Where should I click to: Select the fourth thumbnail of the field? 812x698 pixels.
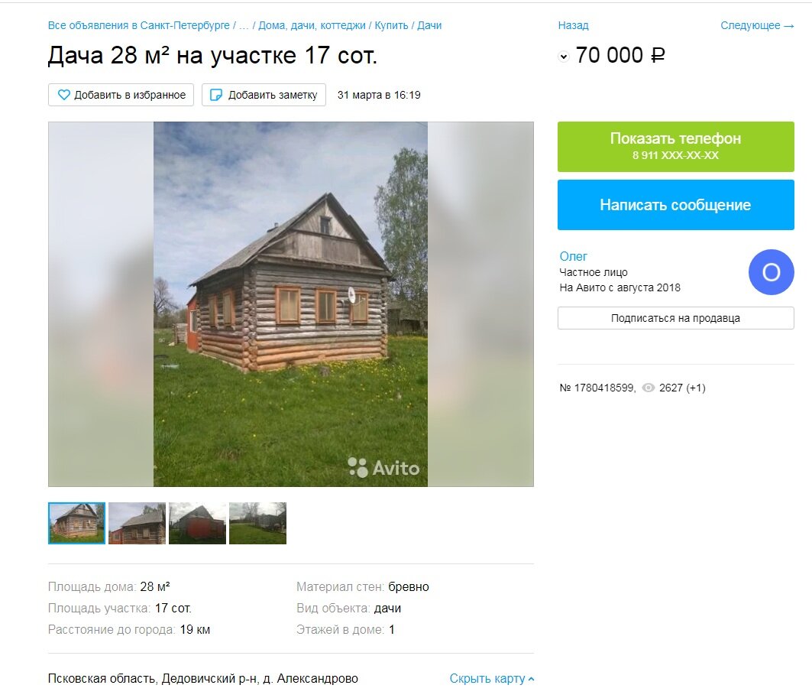[258, 524]
